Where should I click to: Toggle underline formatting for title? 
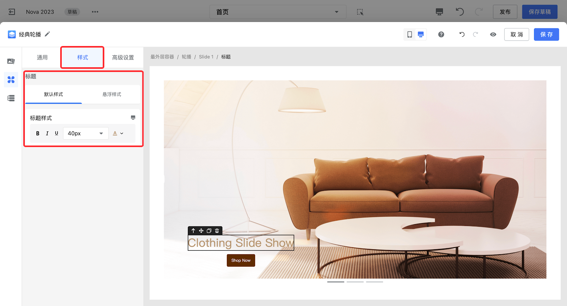(x=56, y=134)
